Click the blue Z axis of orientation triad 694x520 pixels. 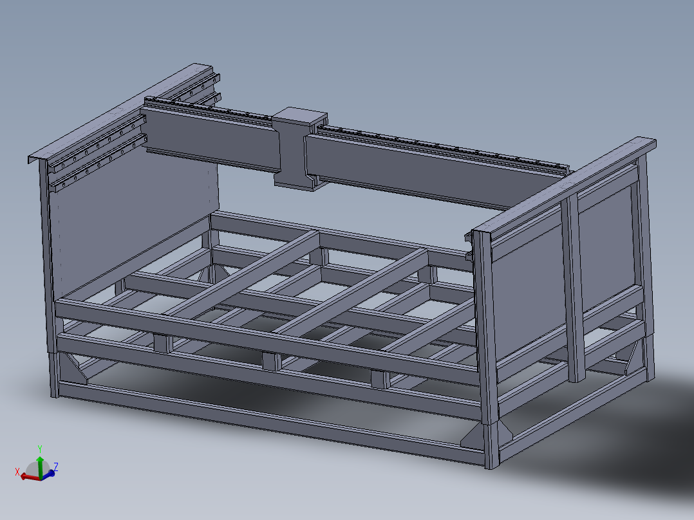[x=49, y=474]
